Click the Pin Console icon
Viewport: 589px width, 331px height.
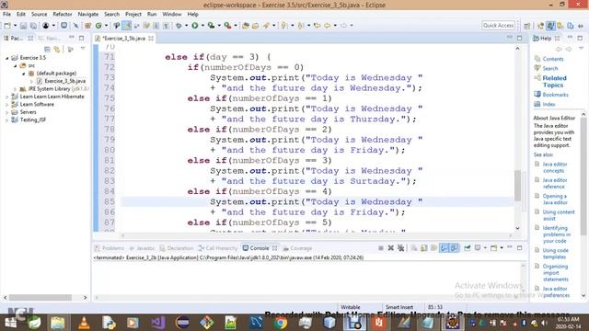pos(468,248)
